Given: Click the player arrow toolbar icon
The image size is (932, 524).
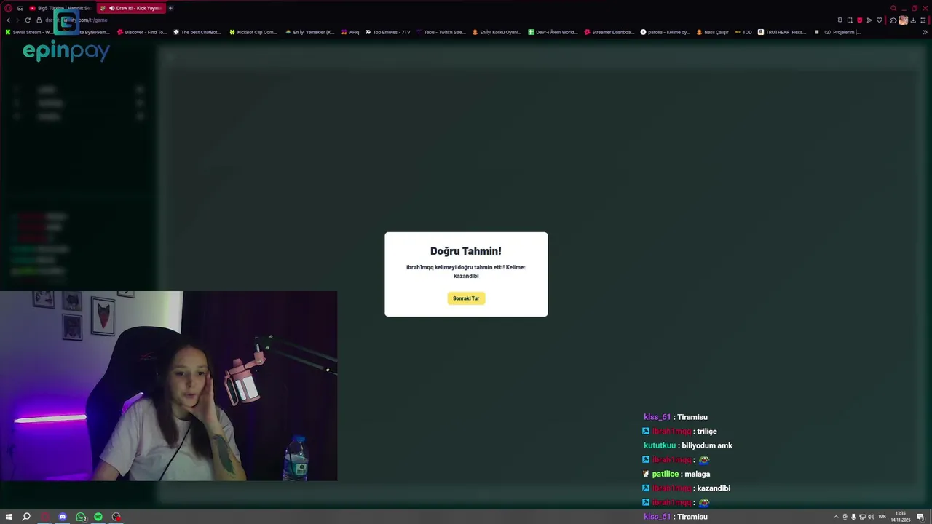Looking at the screenshot, I should click(869, 20).
